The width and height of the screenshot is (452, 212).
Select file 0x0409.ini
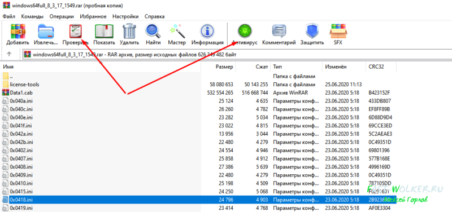pos(21,175)
